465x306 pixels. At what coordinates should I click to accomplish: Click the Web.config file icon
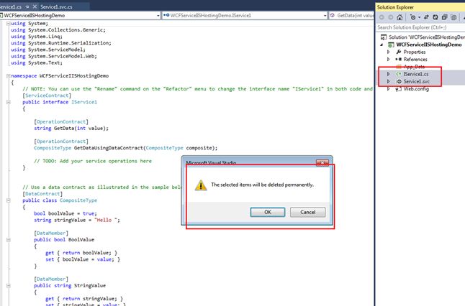click(x=399, y=89)
